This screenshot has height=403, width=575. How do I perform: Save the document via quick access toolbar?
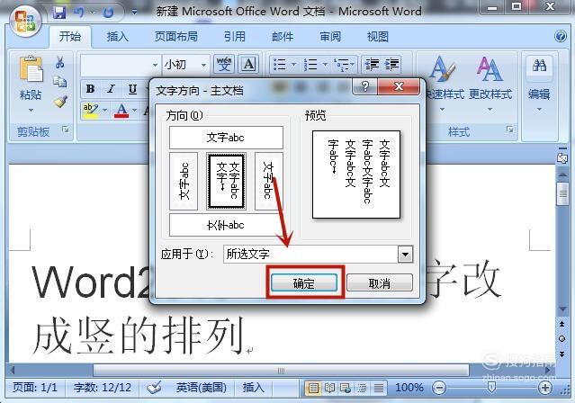tap(59, 13)
